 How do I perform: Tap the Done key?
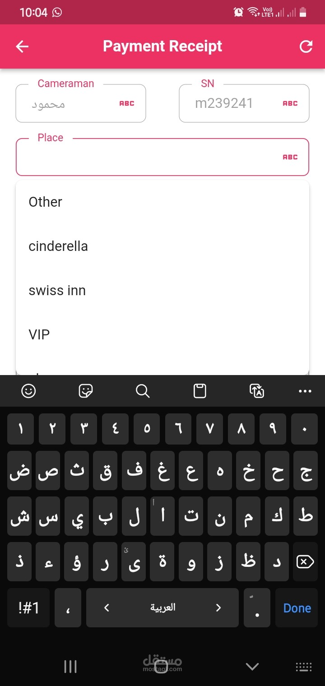point(297,608)
